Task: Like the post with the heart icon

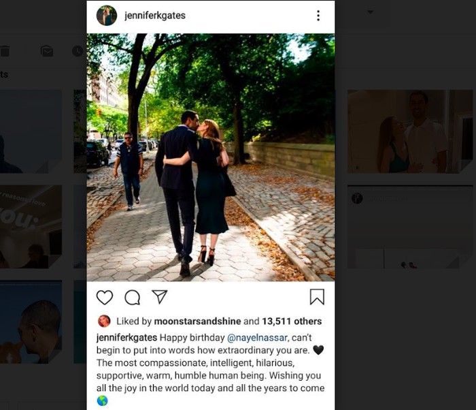Action: [x=105, y=297]
